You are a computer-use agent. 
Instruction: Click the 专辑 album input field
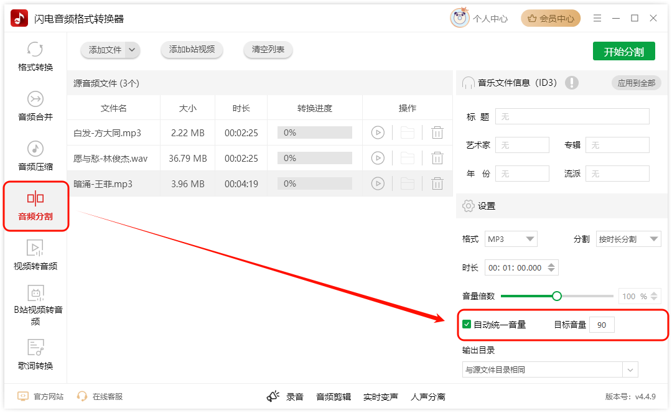point(617,146)
